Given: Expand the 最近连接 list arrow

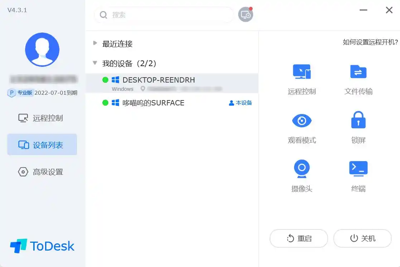Looking at the screenshot, I should tap(95, 43).
